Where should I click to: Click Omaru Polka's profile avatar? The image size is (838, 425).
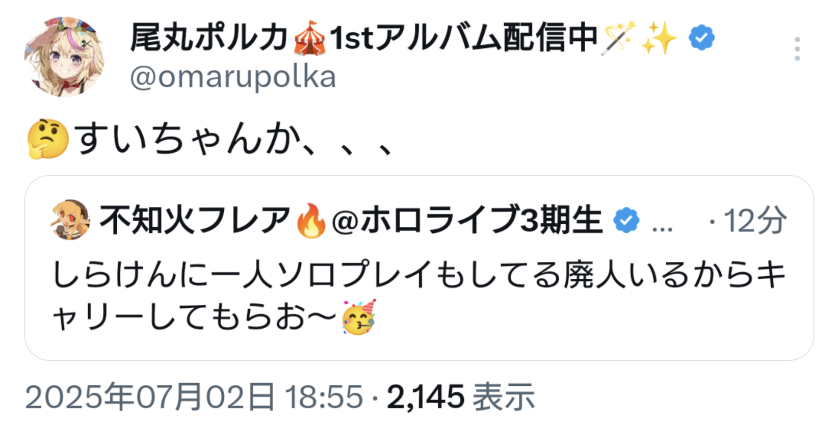point(64,57)
